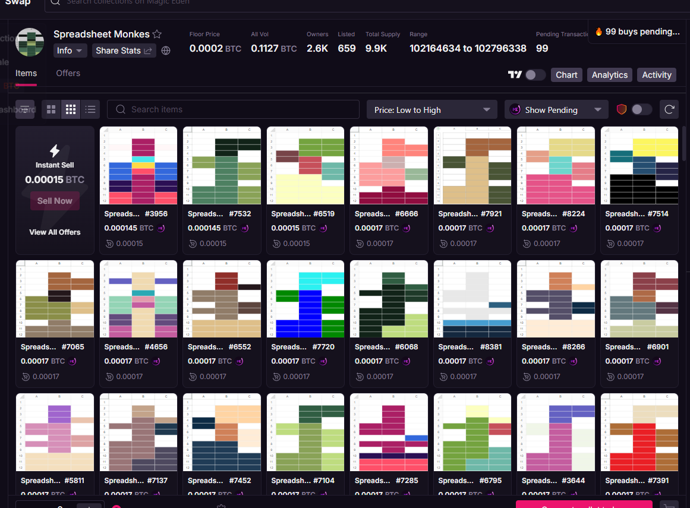Click the Owners count 2.6K
690x508 pixels.
[x=317, y=48]
